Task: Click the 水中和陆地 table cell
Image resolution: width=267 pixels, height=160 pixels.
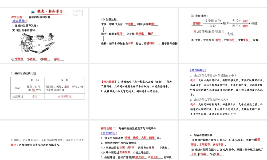Action: point(65,96)
